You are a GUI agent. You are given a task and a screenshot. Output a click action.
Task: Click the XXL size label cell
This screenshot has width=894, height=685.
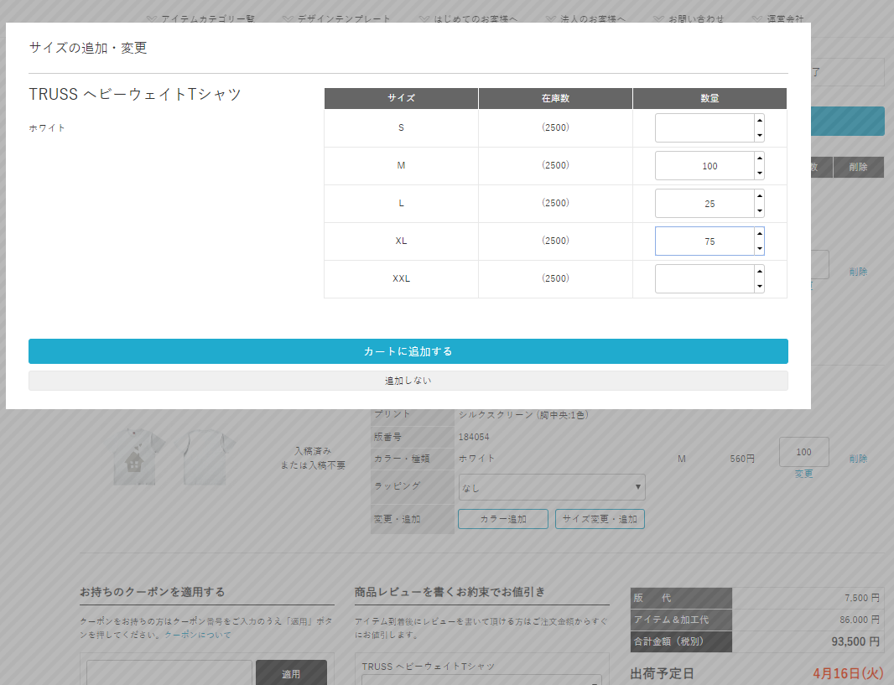pos(402,278)
